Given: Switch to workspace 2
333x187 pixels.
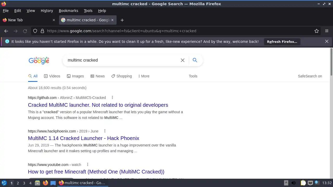Looking at the screenshot, I should 18,183.
